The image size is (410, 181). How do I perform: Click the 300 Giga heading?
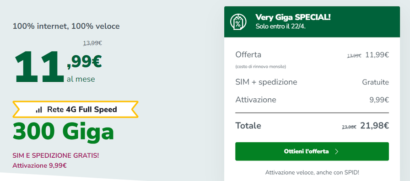[63, 133]
